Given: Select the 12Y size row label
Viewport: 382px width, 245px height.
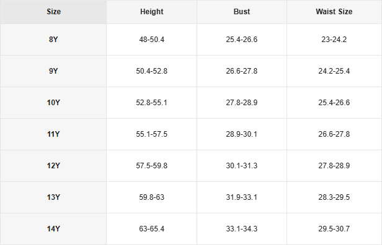Looking at the screenshot, I should [53, 166].
